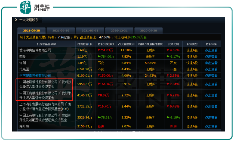Select the 2021-09-30 date tab
Screen dimensions: 234x141
pos(32,30)
